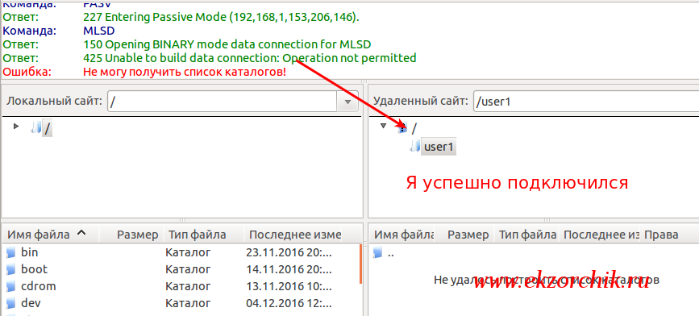The image size is (699, 316).
Task: Click Каталог type cell in the boot row
Action: point(188,269)
